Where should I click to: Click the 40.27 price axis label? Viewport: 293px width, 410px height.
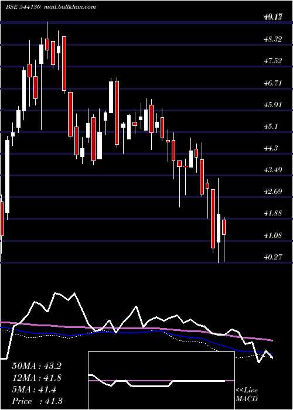273,257
